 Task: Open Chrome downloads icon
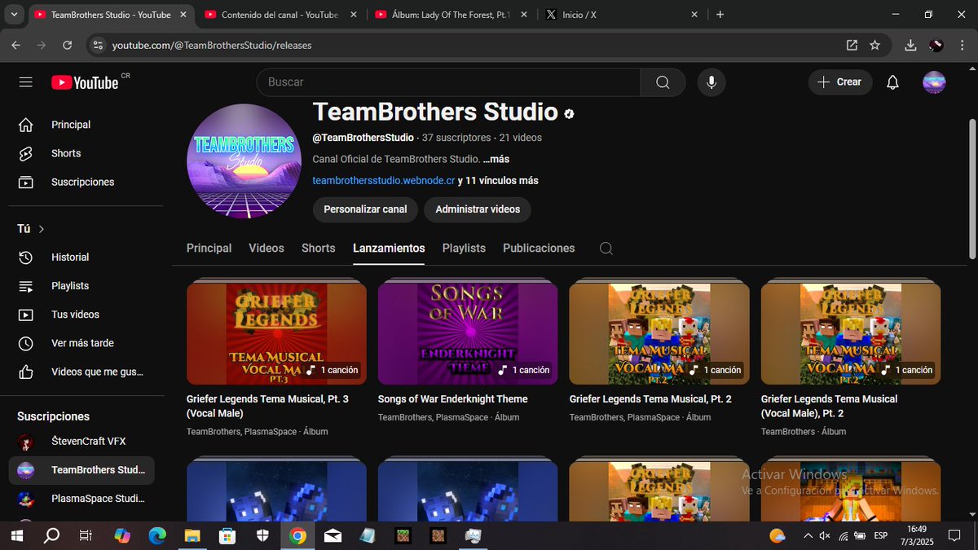click(911, 46)
